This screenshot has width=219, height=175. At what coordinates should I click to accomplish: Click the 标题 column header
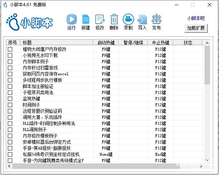(x=56, y=43)
